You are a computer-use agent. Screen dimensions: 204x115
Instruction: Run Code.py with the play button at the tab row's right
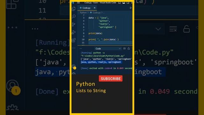coord(131,8)
